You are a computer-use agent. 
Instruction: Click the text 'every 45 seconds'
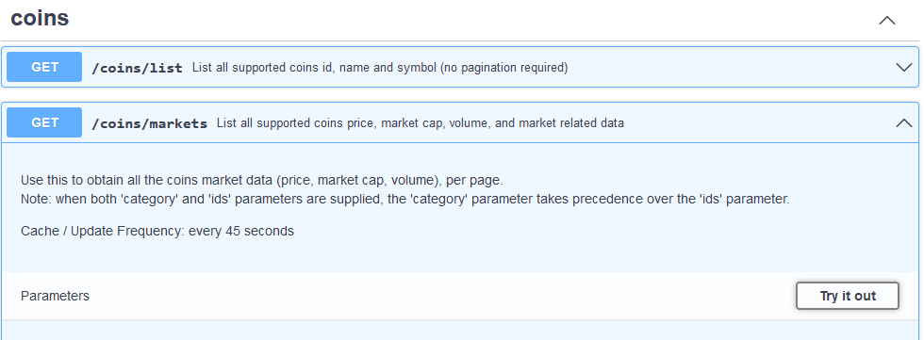click(x=241, y=231)
